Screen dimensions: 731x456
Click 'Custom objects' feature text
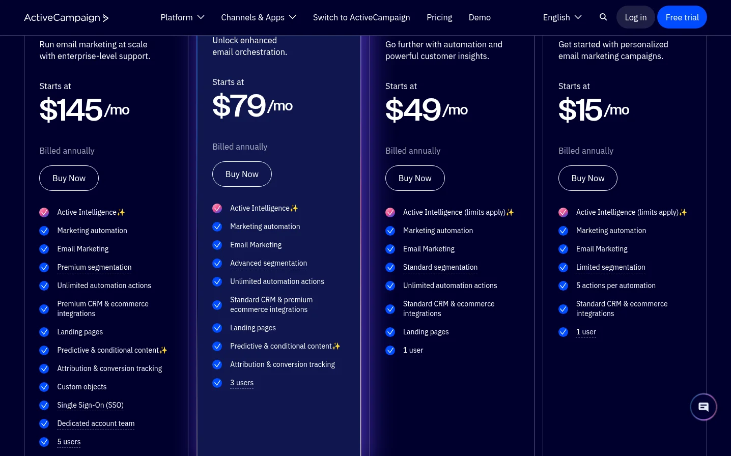82,387
